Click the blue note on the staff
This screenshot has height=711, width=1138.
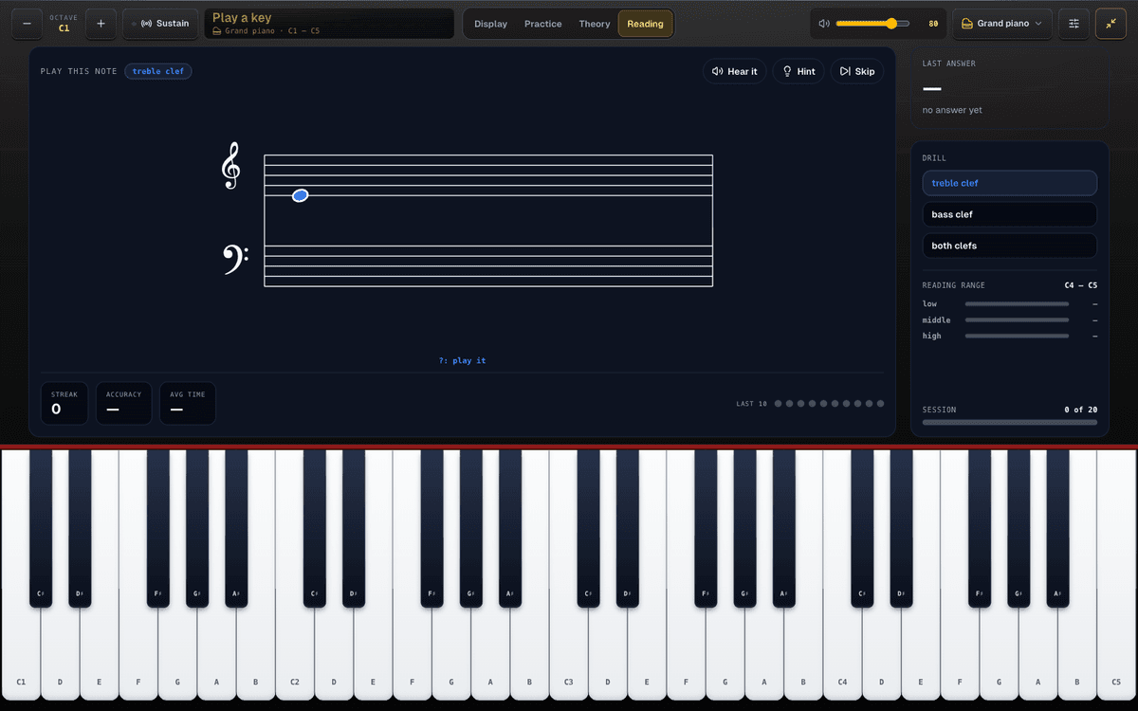(300, 195)
